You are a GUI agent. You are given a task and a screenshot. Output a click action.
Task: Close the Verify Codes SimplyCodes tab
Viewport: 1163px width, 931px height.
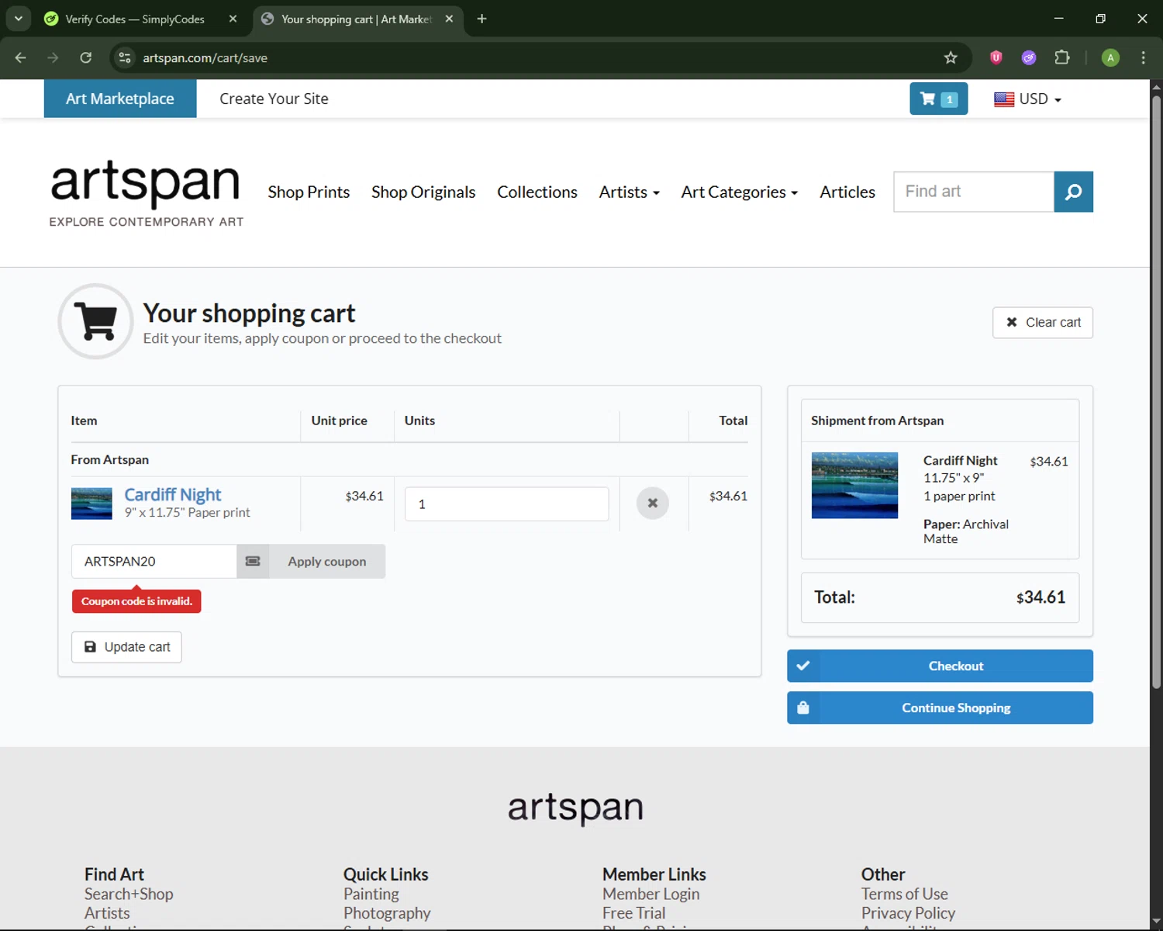(233, 19)
